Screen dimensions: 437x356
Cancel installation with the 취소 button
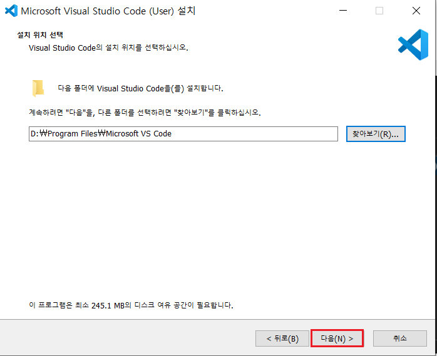[x=399, y=338]
